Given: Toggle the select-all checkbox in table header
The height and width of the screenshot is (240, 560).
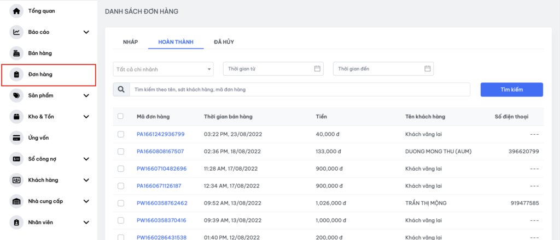Looking at the screenshot, I should coord(120,116).
